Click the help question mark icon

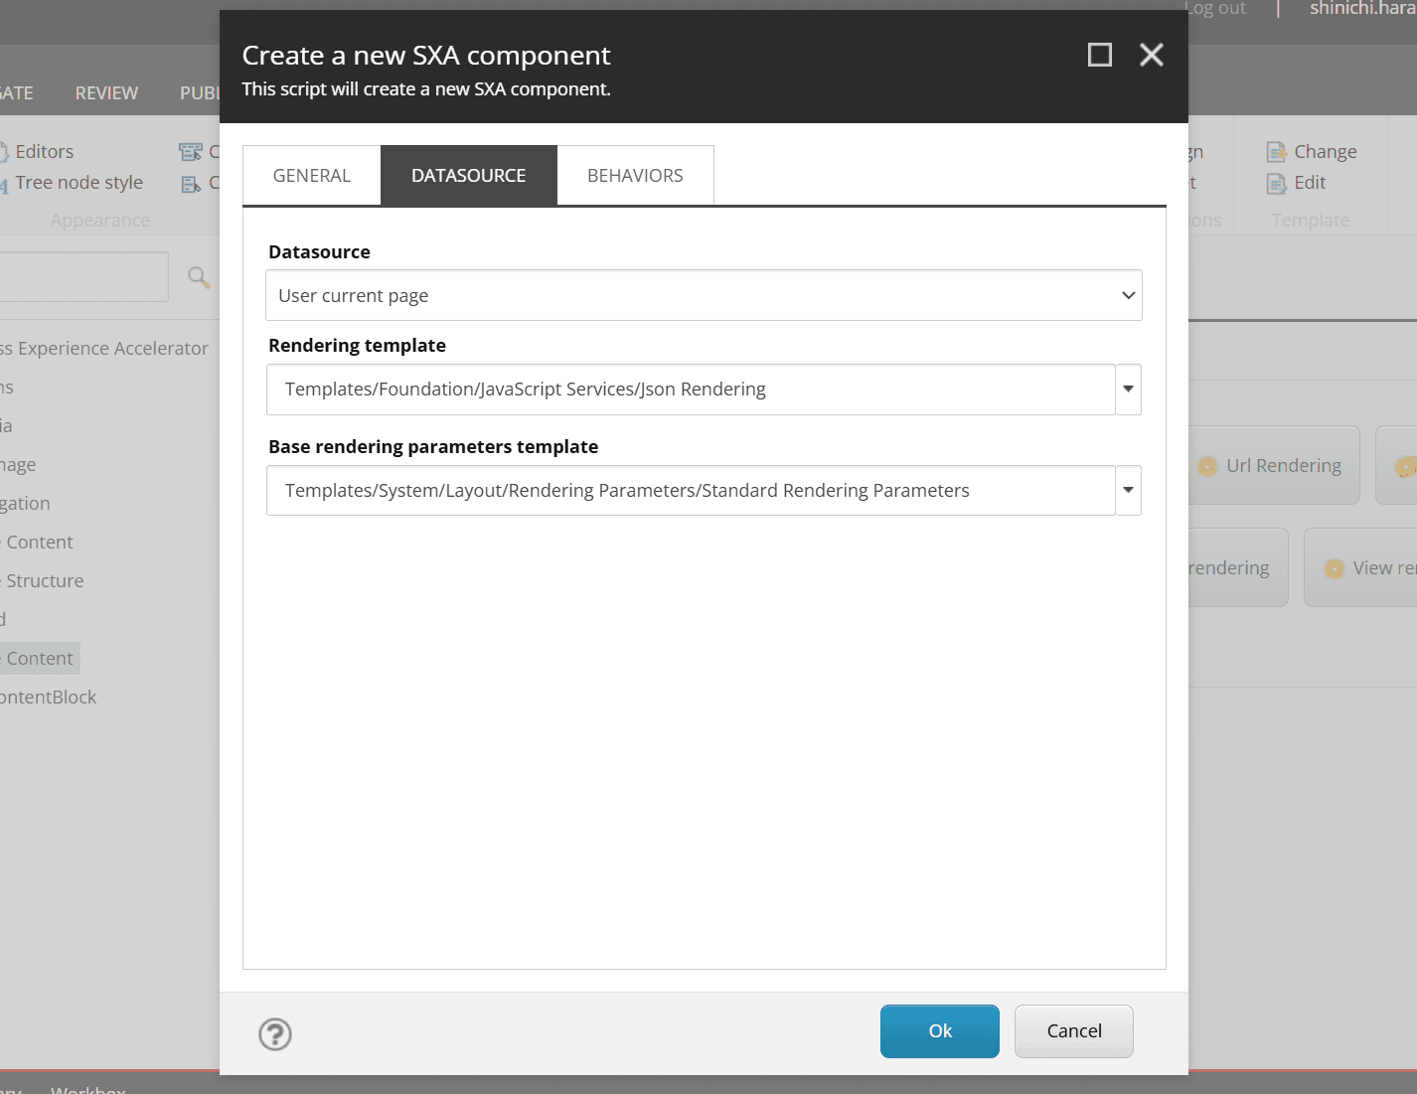coord(275,1034)
